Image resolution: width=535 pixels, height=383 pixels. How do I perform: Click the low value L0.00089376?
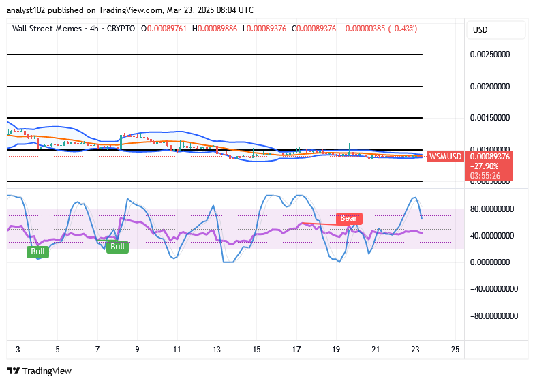pyautogui.click(x=264, y=29)
